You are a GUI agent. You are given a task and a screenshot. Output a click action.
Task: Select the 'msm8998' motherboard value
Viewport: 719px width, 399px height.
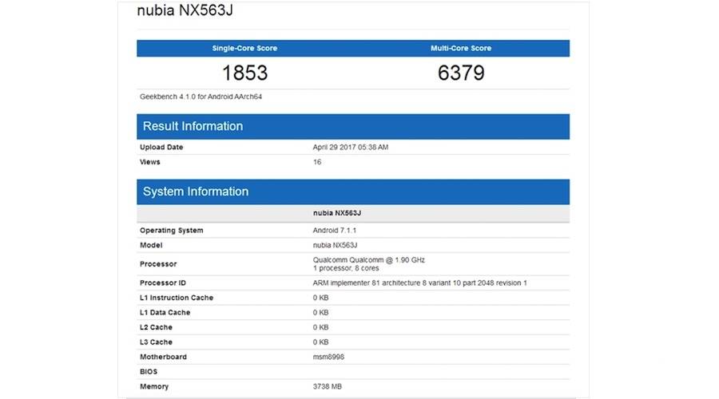(328, 357)
